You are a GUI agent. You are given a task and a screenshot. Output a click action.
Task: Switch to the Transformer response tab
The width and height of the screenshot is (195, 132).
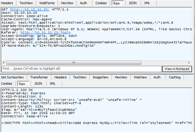pos(39,77)
